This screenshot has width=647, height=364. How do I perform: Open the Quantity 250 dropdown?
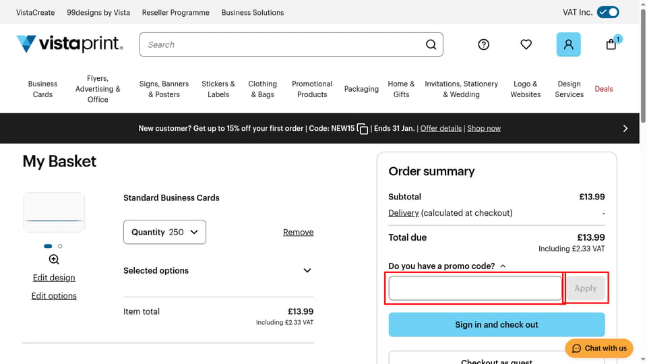pos(164,232)
